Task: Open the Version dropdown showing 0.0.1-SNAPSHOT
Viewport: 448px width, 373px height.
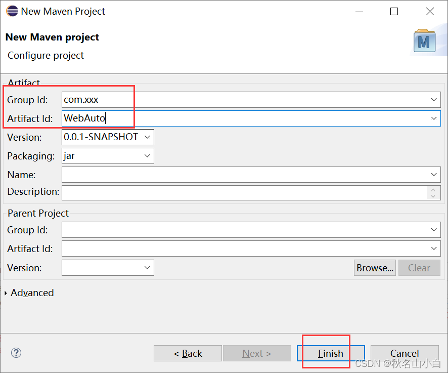Action: pos(147,137)
